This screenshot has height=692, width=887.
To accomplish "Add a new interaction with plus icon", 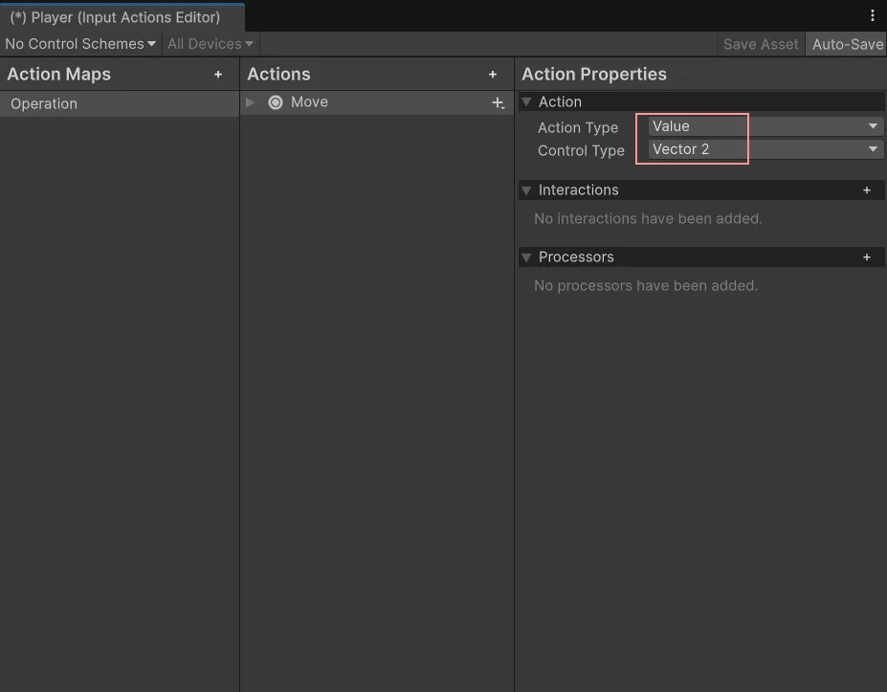I will click(x=867, y=190).
